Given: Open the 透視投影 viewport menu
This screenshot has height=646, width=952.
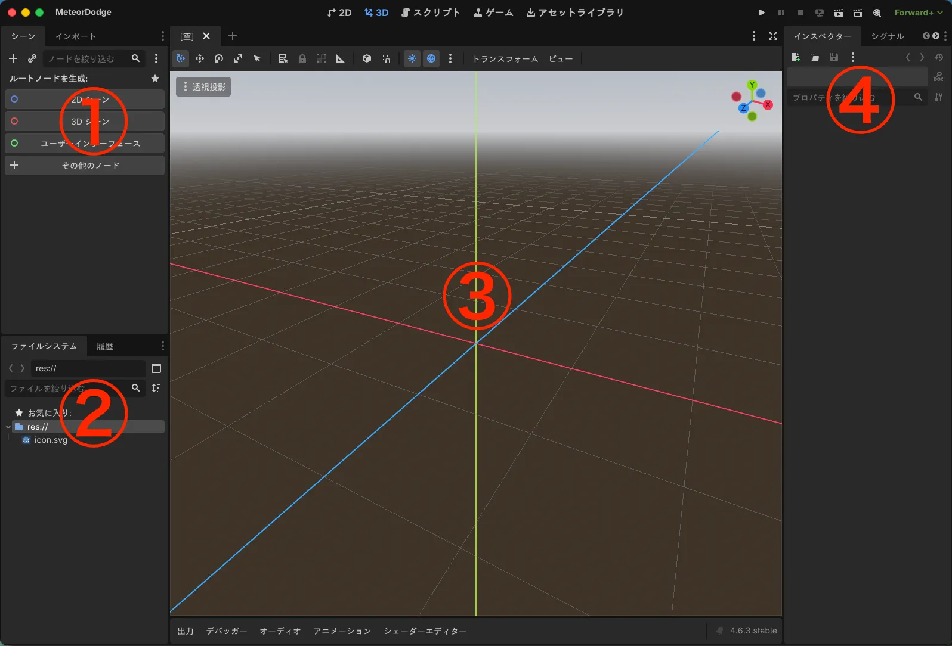Looking at the screenshot, I should coord(203,87).
